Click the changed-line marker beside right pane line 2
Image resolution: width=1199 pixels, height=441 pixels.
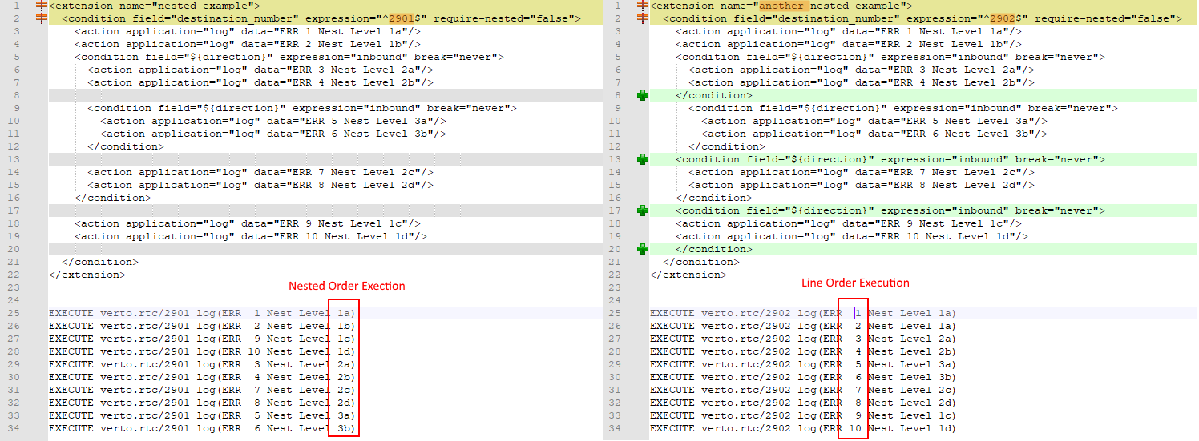pyautogui.click(x=642, y=18)
